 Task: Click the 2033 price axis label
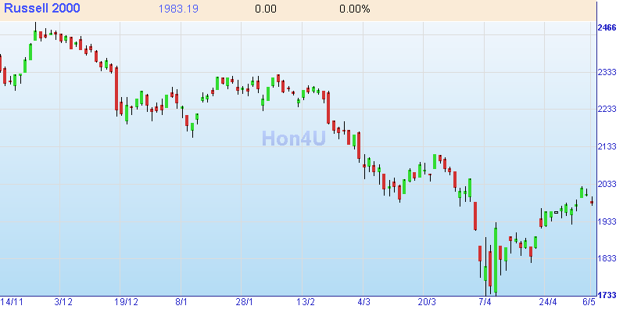607,184
